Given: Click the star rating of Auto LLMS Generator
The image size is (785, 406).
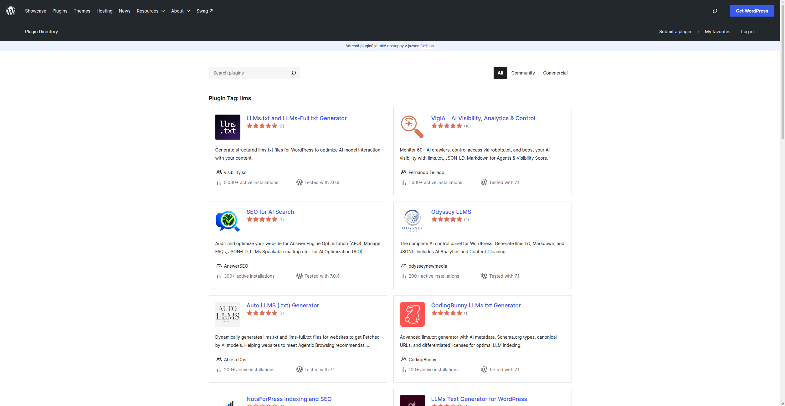Looking at the screenshot, I should point(262,313).
